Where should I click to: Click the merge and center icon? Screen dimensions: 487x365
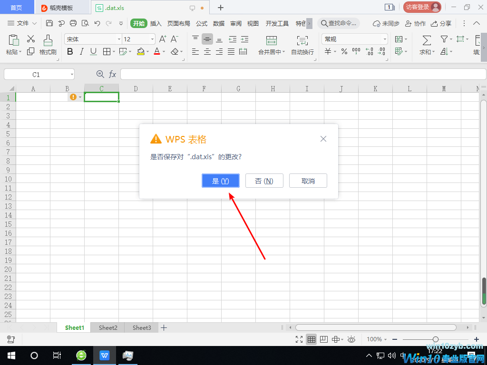pyautogui.click(x=271, y=40)
